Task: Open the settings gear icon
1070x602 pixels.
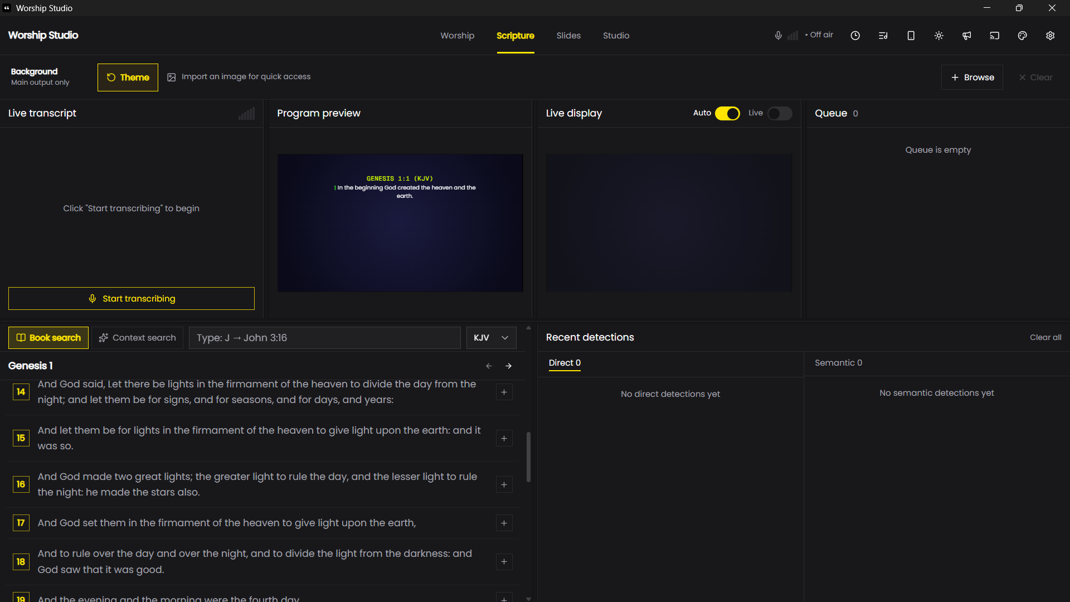Action: coord(1050,36)
